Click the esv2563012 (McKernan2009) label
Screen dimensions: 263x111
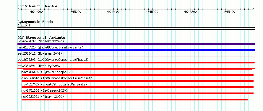(x=40, y=53)
